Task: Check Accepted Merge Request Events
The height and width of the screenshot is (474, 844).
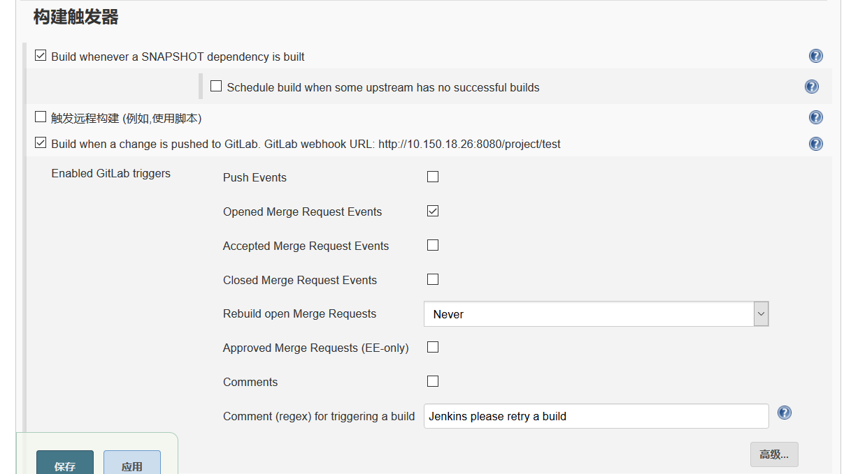Action: [432, 245]
